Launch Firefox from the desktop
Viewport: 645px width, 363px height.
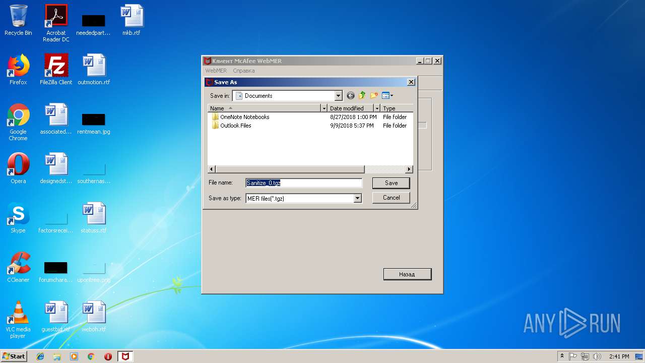(18, 70)
